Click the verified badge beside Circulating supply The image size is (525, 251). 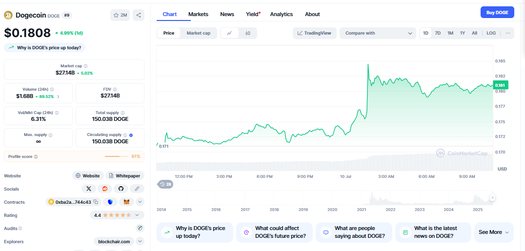point(131,135)
